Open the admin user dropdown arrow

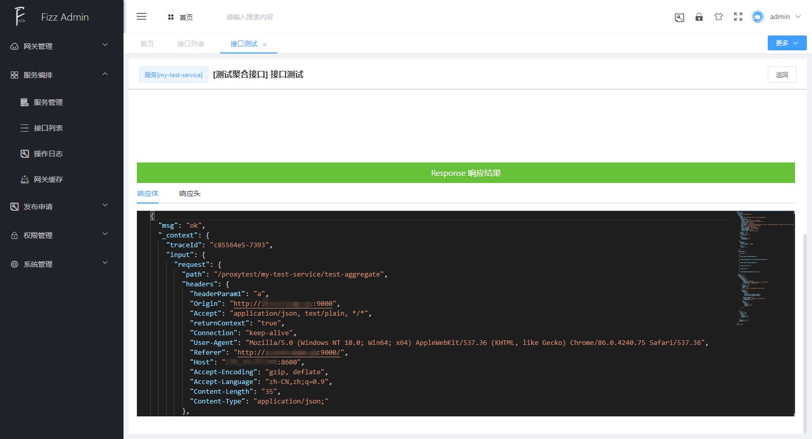pos(798,16)
